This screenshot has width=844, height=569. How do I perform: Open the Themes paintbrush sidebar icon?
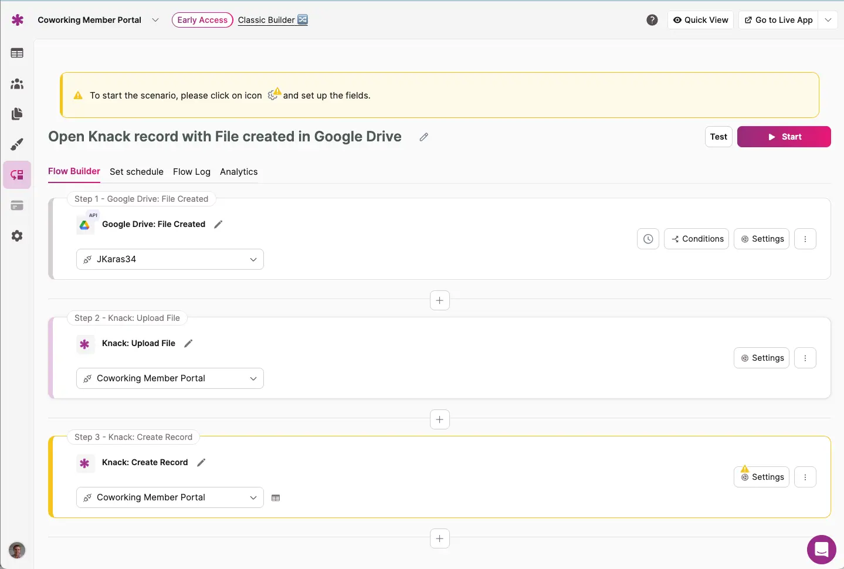pyautogui.click(x=17, y=144)
